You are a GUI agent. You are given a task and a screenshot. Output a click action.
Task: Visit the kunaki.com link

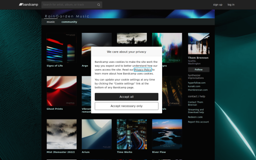(194, 86)
